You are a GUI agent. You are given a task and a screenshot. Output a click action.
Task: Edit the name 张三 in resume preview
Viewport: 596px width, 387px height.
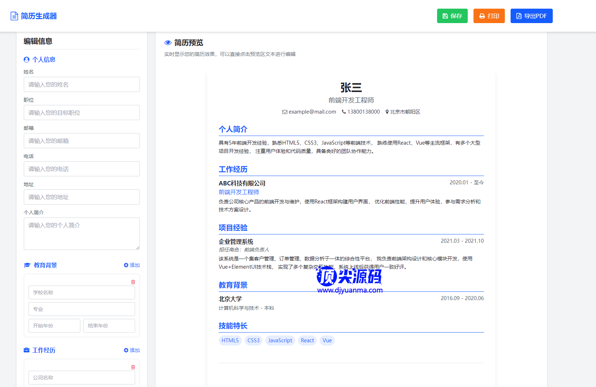coord(351,88)
